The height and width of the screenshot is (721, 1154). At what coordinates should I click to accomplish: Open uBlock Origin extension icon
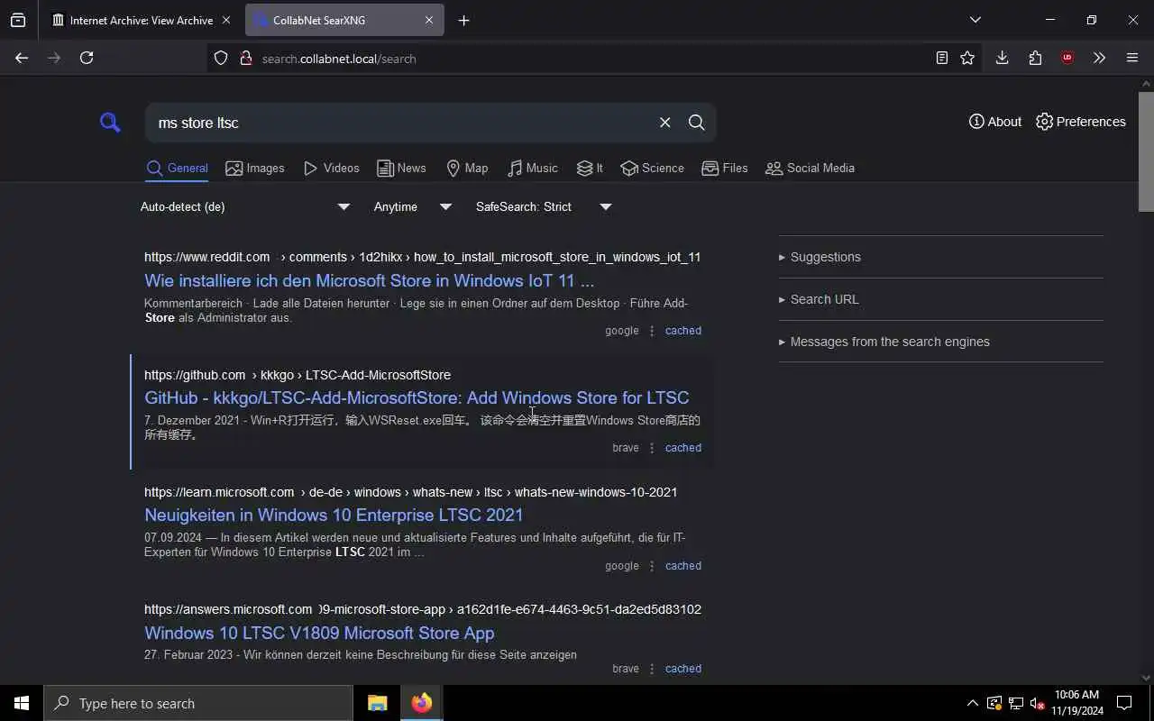coord(1067,58)
